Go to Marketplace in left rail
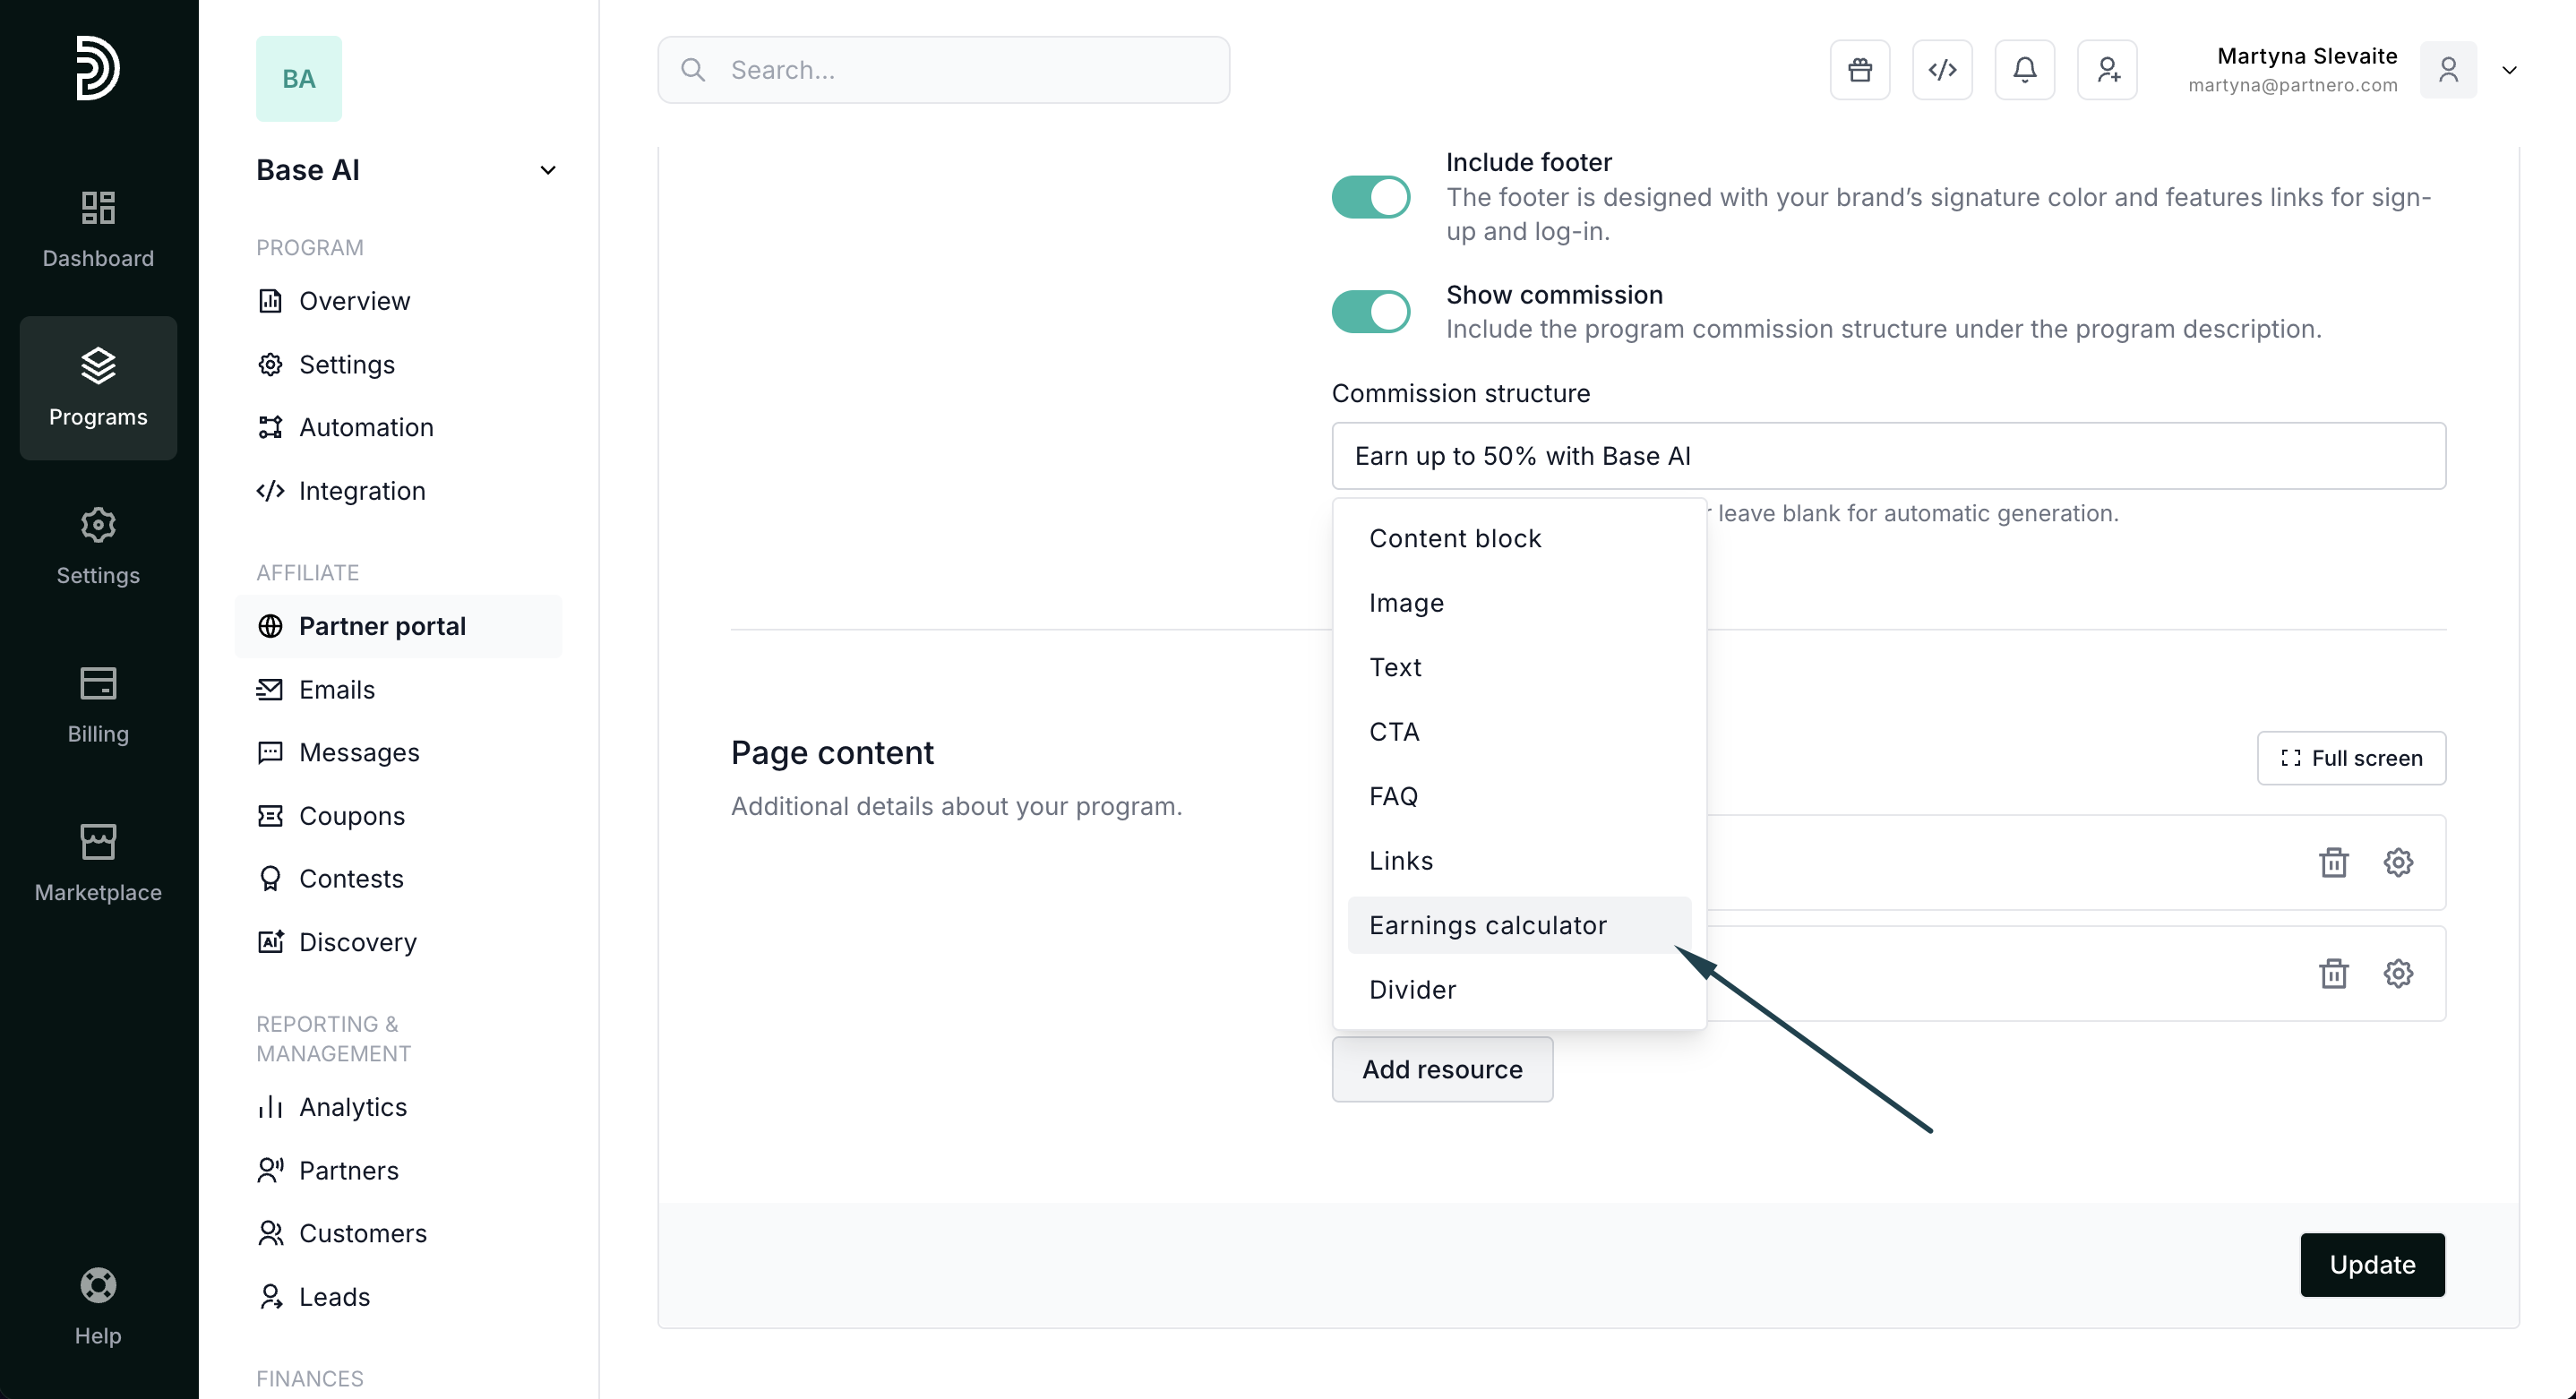Image resolution: width=2576 pixels, height=1399 pixels. [98, 863]
